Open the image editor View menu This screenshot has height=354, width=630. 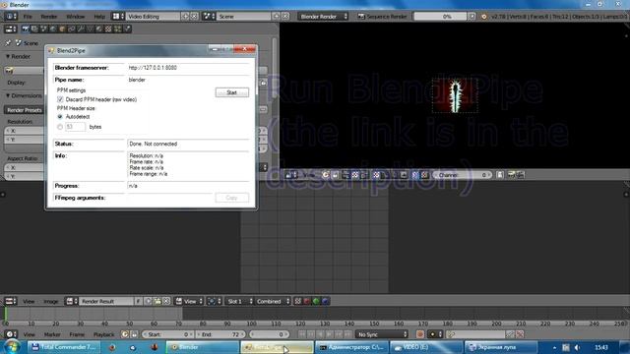29,302
